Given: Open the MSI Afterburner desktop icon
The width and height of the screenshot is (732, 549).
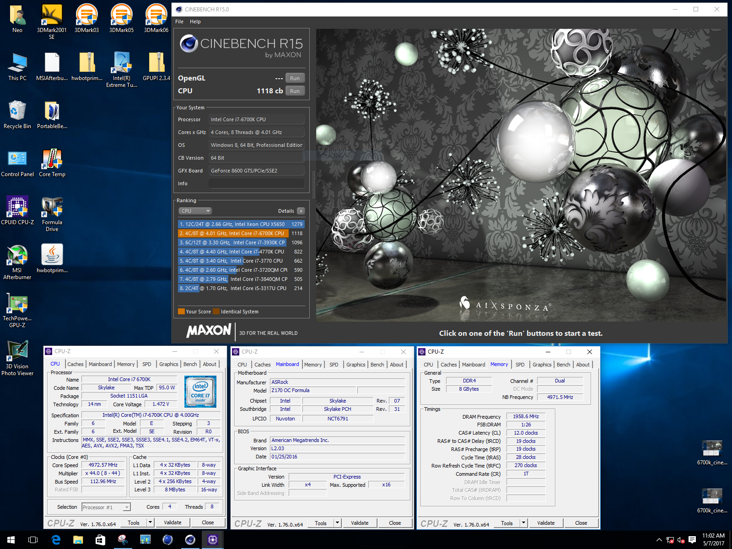Looking at the screenshot, I should 17,256.
